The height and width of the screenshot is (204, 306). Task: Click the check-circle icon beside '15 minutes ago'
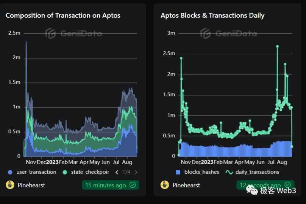click(x=133, y=185)
